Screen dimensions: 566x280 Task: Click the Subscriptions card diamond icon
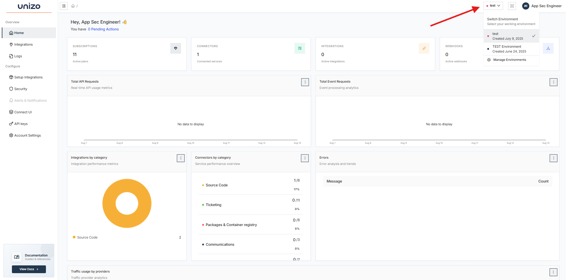(x=175, y=48)
